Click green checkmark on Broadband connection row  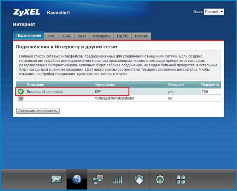(x=21, y=91)
